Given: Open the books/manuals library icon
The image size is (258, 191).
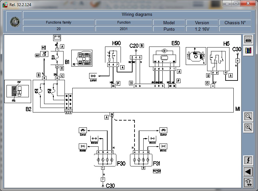Looking at the screenshot, I should (x=248, y=50).
